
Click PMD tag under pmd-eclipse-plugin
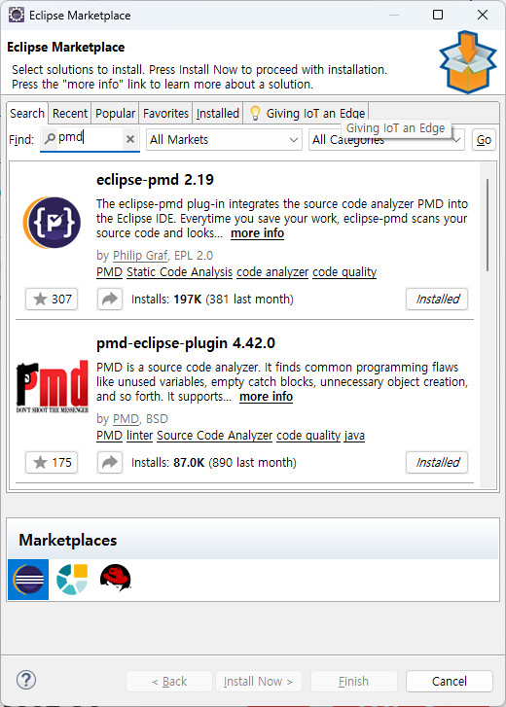(x=110, y=436)
